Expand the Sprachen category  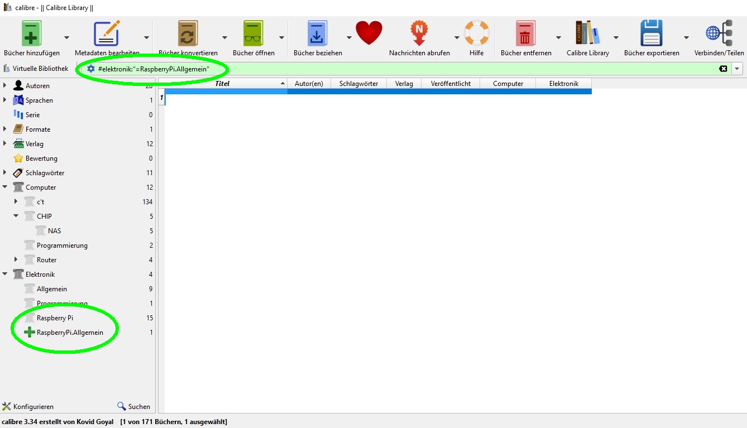point(5,100)
